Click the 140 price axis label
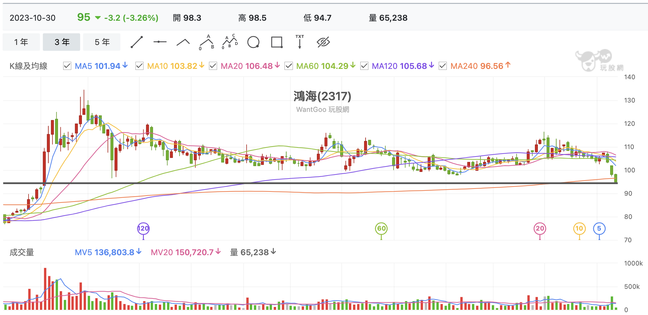Image resolution: width=648 pixels, height=315 pixels. click(630, 77)
